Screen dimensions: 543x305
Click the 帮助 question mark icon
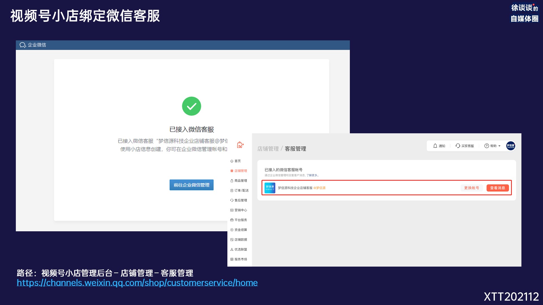[486, 146]
